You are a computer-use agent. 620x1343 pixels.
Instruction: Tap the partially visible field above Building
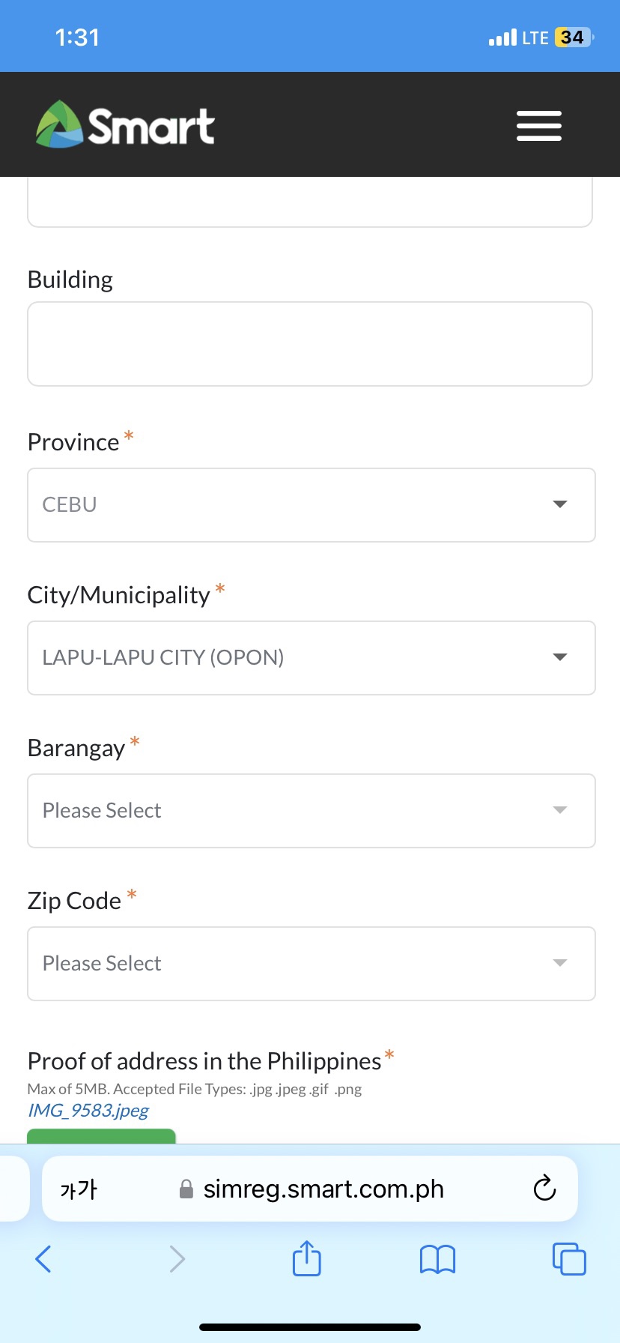[x=310, y=202]
